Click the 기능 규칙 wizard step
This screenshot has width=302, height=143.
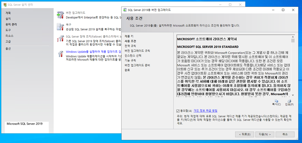(130, 60)
